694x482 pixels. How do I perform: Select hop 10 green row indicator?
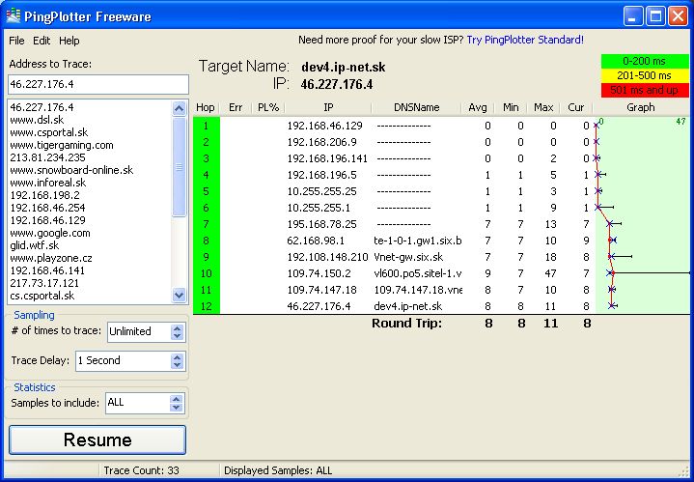click(x=207, y=273)
